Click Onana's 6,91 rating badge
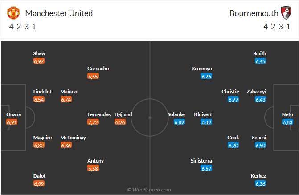 point(12,122)
